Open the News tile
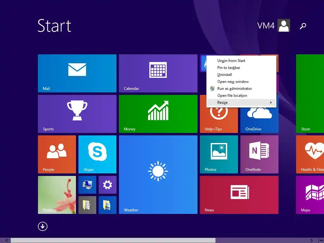Image resolution: width=324 pixels, height=243 pixels. pyautogui.click(x=239, y=195)
